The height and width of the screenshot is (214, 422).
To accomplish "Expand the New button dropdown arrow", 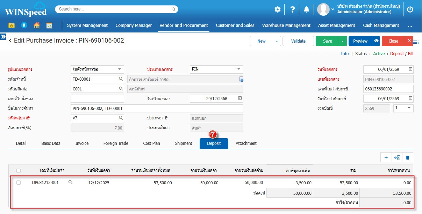I will 277,41.
